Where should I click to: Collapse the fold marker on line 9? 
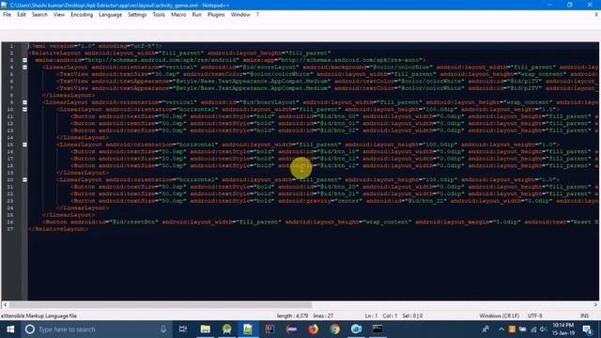[x=25, y=102]
